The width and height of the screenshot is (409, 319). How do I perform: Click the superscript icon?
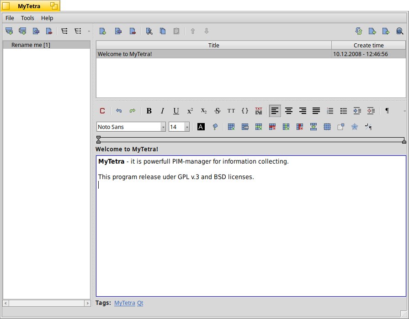190,111
